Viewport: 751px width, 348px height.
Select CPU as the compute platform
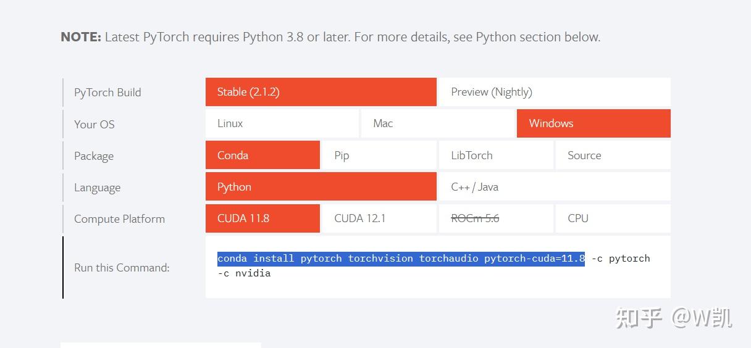[612, 218]
